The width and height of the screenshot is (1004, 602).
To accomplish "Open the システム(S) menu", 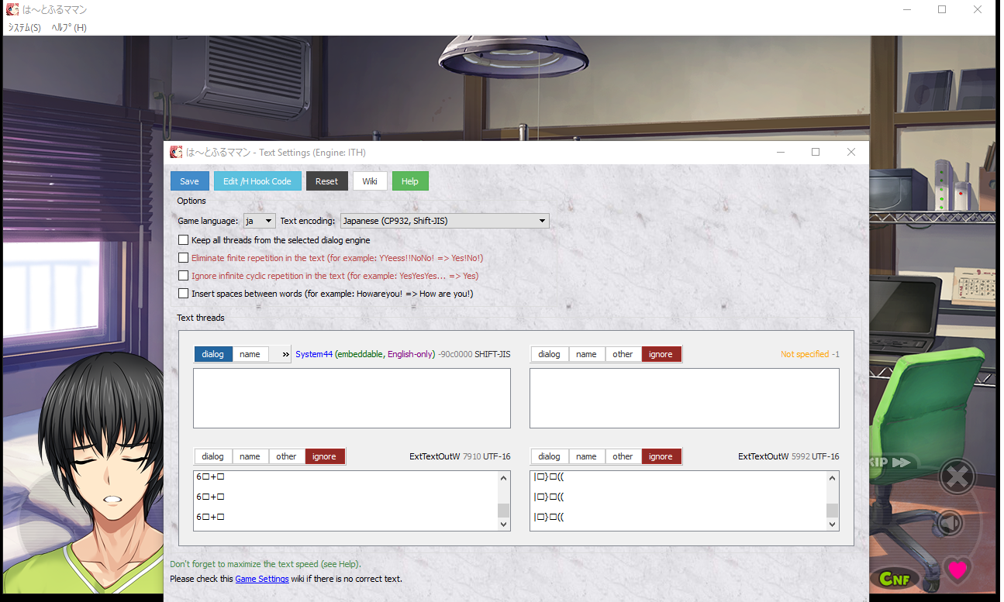I will [x=24, y=27].
